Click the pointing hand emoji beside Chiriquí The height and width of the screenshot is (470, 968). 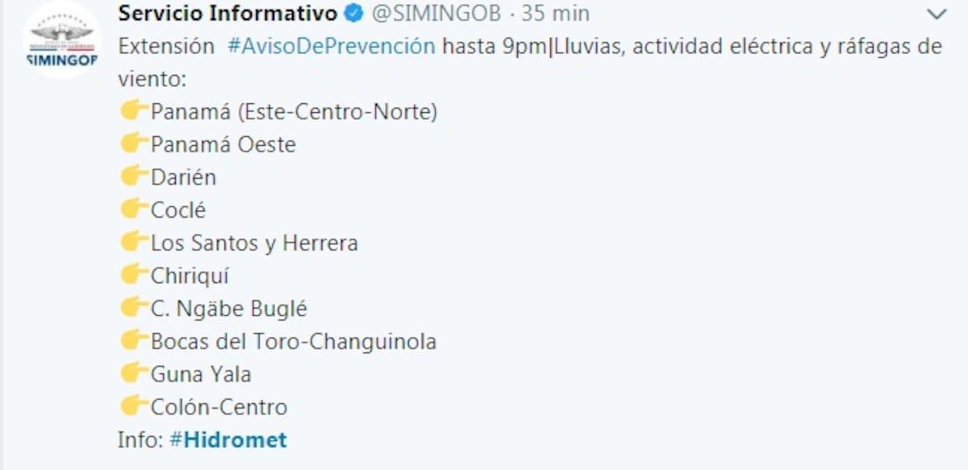(134, 276)
